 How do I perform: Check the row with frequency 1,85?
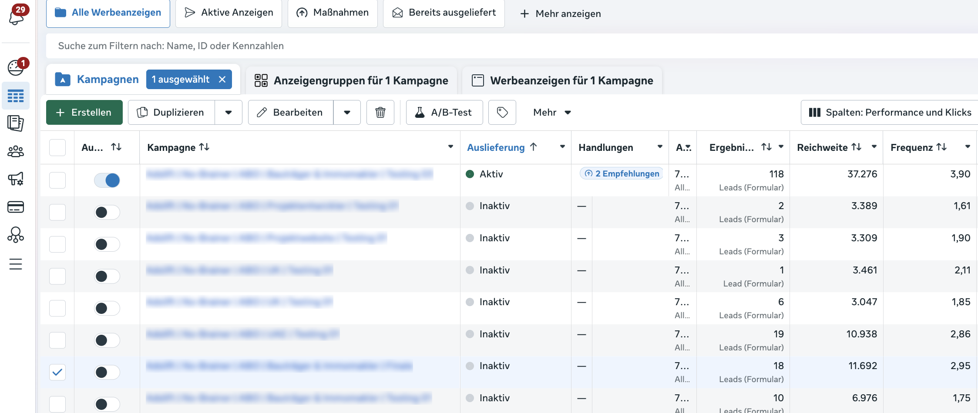tap(57, 308)
